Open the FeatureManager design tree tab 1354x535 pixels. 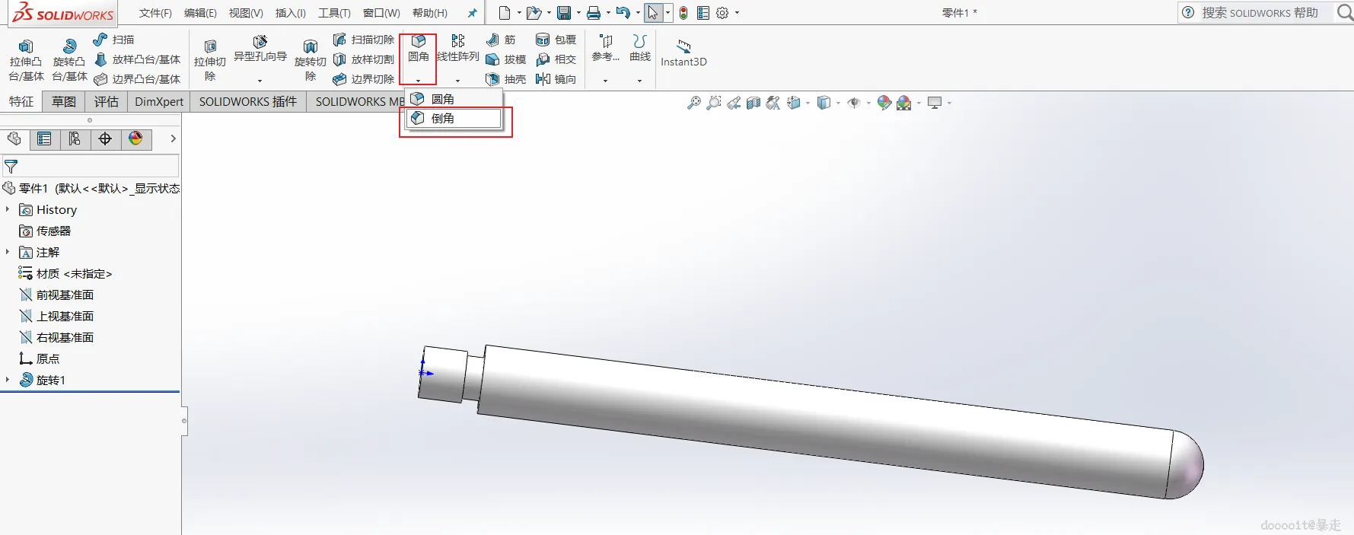click(14, 139)
